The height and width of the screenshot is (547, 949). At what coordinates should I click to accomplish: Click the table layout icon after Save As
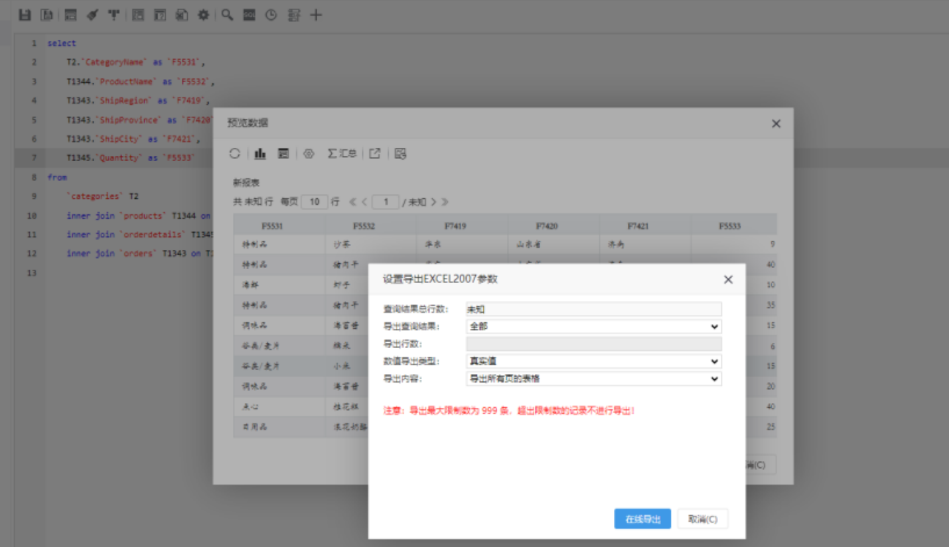point(70,15)
